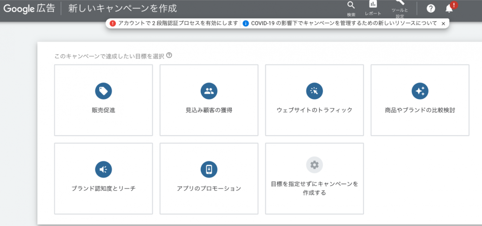This screenshot has width=482, height=226.
Task: Select the 販売促進 goal label
Action: pos(103,110)
